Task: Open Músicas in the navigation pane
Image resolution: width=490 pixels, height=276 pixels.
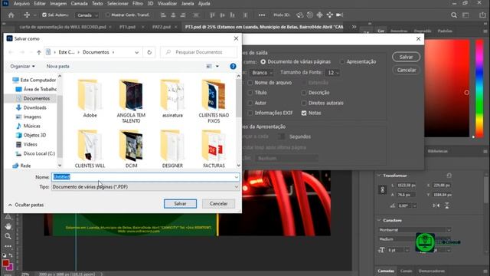Action: point(31,126)
